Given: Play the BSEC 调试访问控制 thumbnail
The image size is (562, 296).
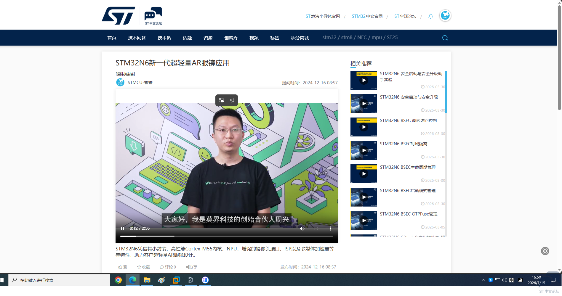Looking at the screenshot, I should [364, 127].
